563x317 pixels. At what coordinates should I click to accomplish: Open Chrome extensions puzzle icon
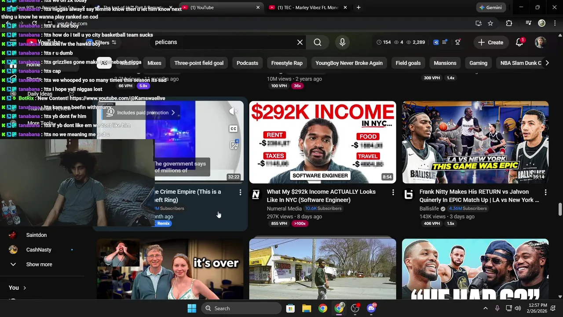[509, 23]
